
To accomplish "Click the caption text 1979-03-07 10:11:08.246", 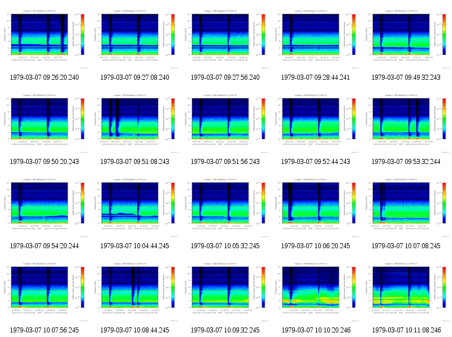I will pyautogui.click(x=406, y=330).
